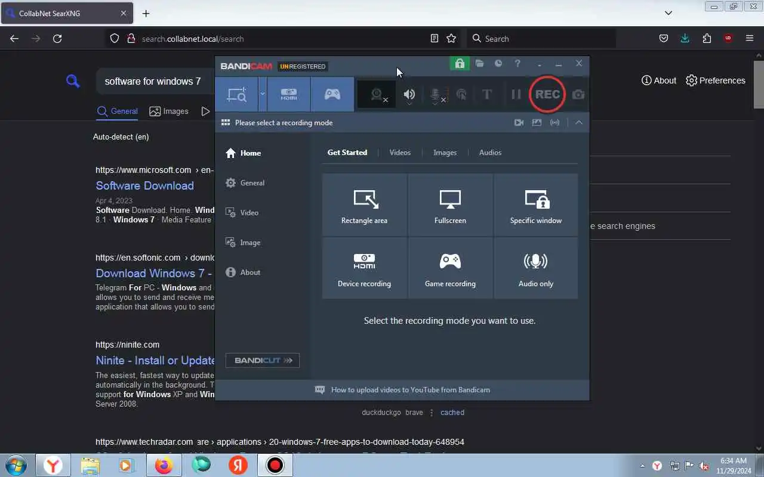Toggle the speaker sound icon
The width and height of the screenshot is (764, 477).
[x=409, y=94]
